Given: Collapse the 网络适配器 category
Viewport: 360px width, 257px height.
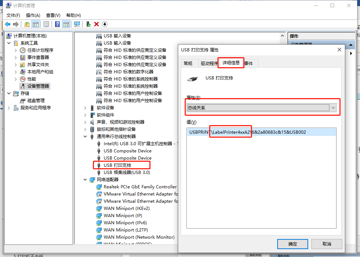Looking at the screenshot, I should click(85, 180).
